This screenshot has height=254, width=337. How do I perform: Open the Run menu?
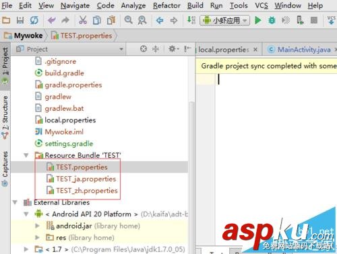tap(216, 5)
